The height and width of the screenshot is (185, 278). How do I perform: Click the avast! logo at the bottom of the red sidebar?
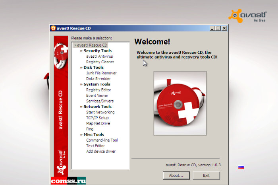click(61, 162)
